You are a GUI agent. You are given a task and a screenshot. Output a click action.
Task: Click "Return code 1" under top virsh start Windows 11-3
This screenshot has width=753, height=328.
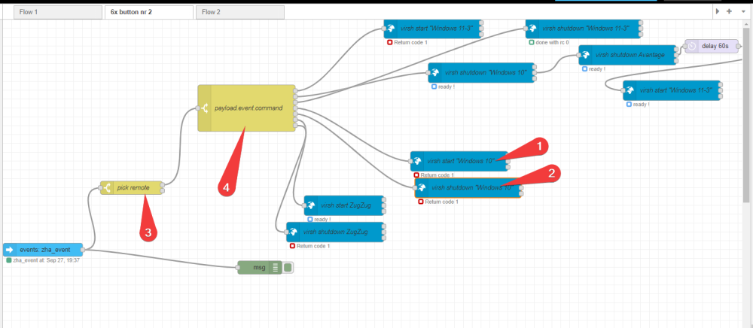[x=410, y=42]
